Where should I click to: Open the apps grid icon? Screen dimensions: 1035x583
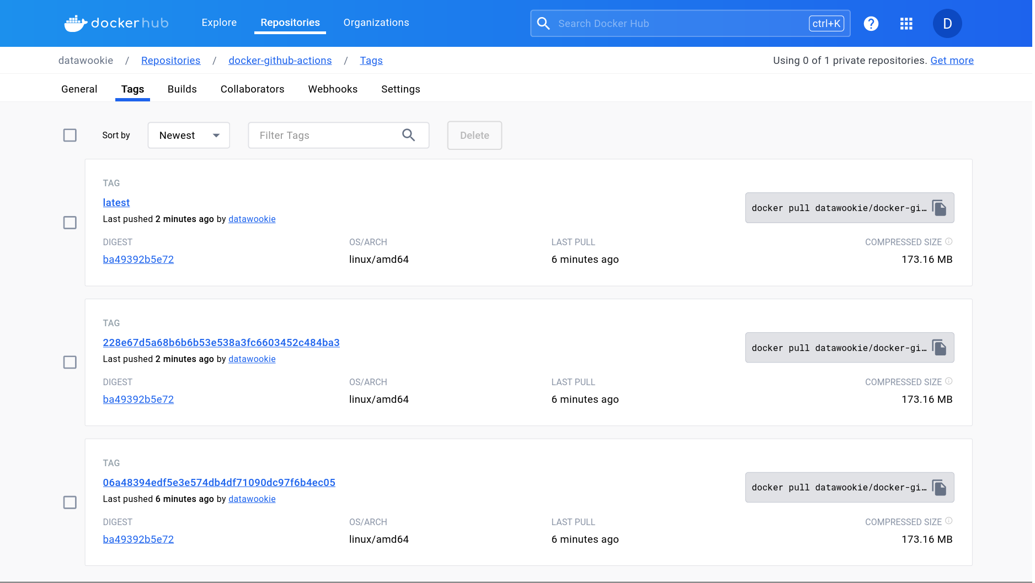point(906,23)
